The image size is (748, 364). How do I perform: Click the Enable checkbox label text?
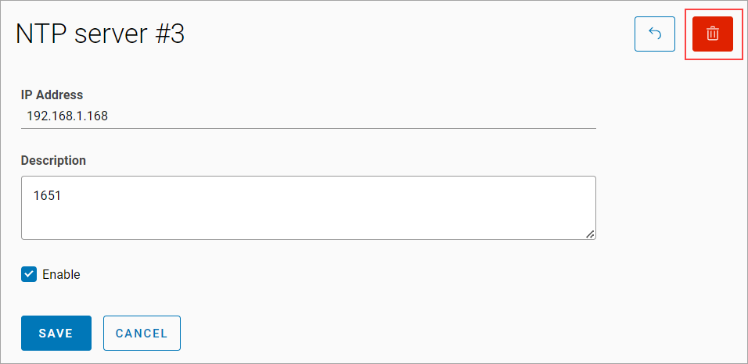click(x=61, y=274)
